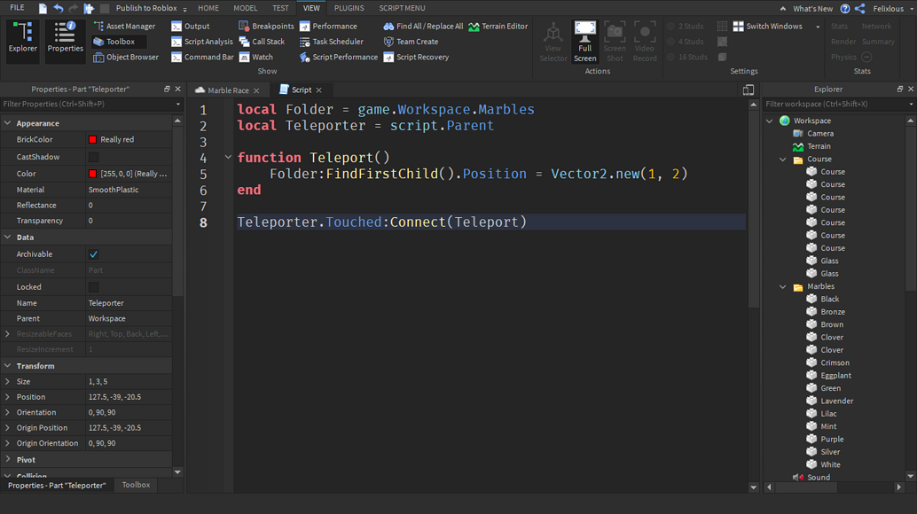Expand the Pivot section in Properties
917x514 pixels.
coord(9,459)
